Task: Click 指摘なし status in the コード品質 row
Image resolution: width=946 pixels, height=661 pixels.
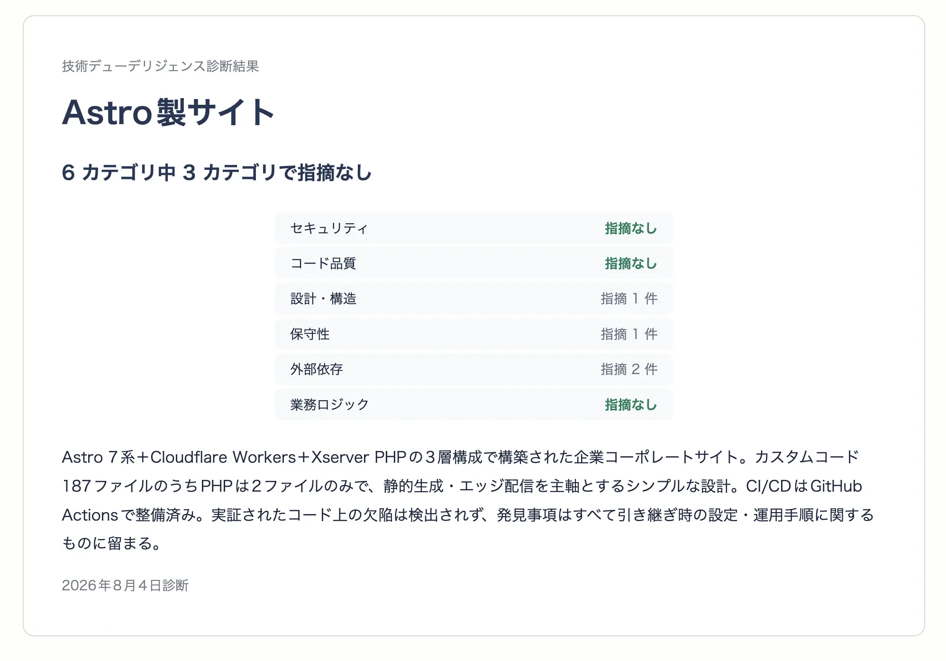Action: point(631,264)
